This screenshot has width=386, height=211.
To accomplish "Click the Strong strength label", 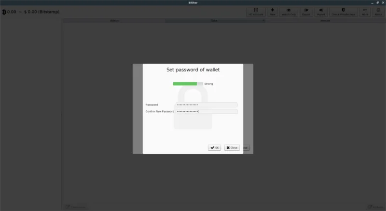I will [208, 84].
